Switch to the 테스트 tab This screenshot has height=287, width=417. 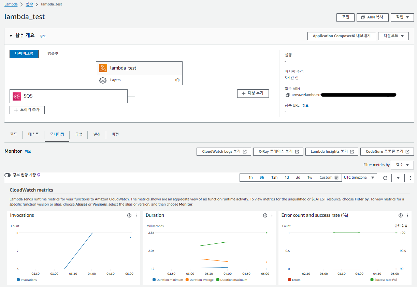pyautogui.click(x=33, y=134)
